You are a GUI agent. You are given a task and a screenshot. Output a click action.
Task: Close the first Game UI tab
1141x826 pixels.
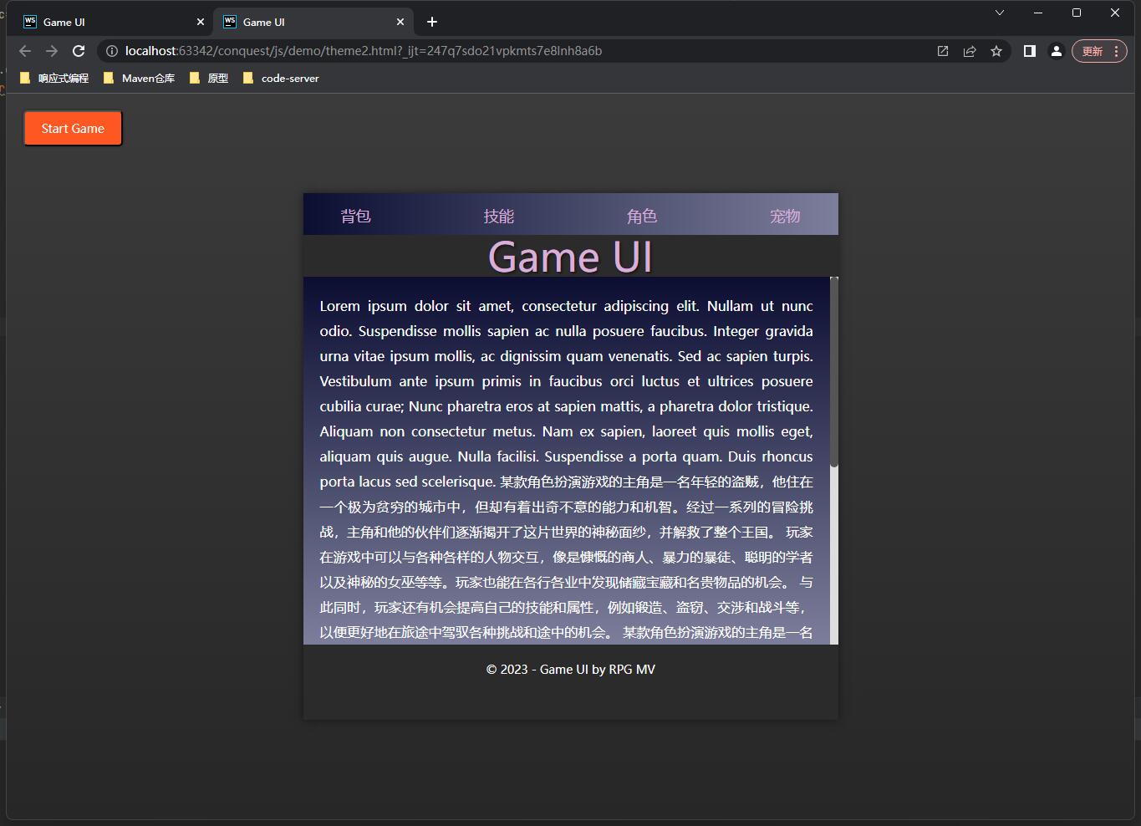201,22
